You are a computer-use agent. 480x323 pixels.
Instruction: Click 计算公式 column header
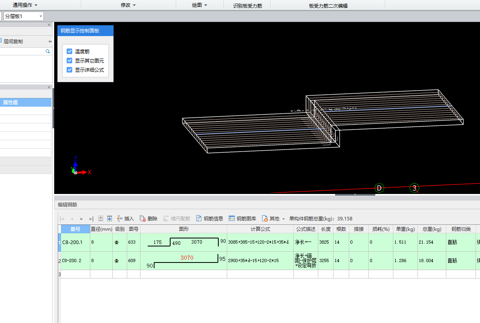(260, 229)
